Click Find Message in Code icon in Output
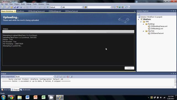177x100 pixels. (x=57, y=77)
